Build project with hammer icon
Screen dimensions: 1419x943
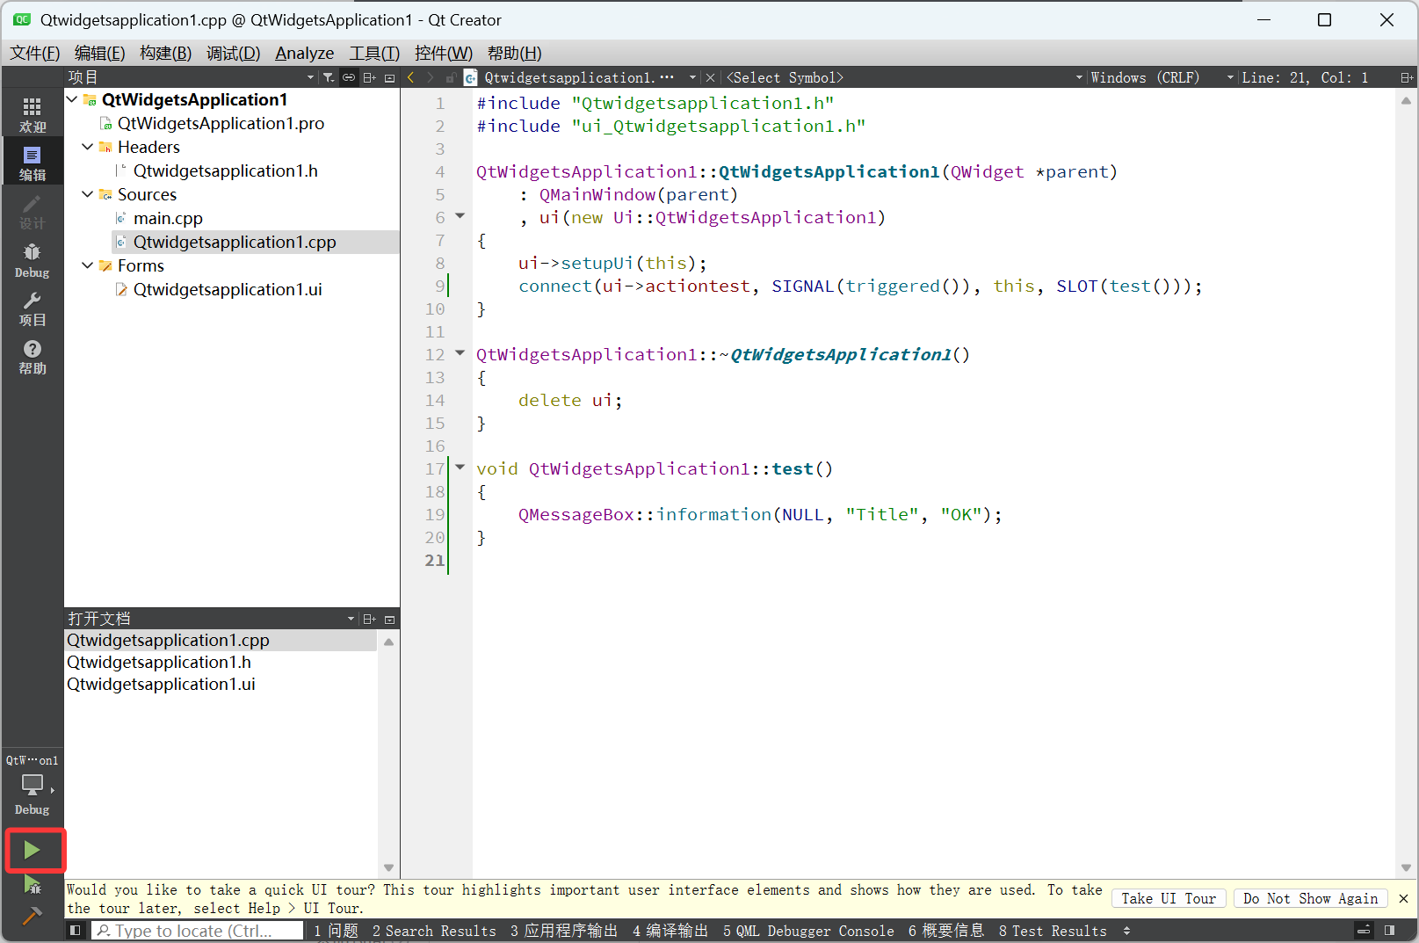pos(33,916)
